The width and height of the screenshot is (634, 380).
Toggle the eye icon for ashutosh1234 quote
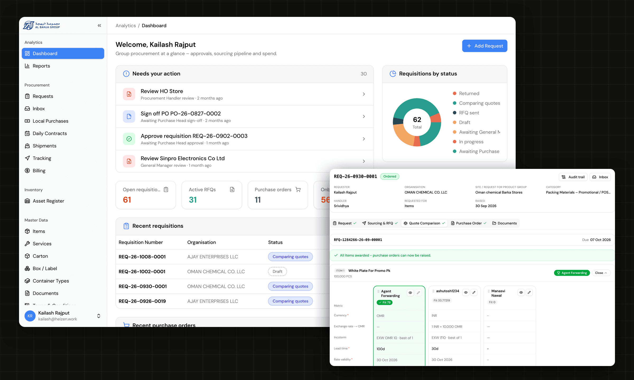pyautogui.click(x=466, y=292)
